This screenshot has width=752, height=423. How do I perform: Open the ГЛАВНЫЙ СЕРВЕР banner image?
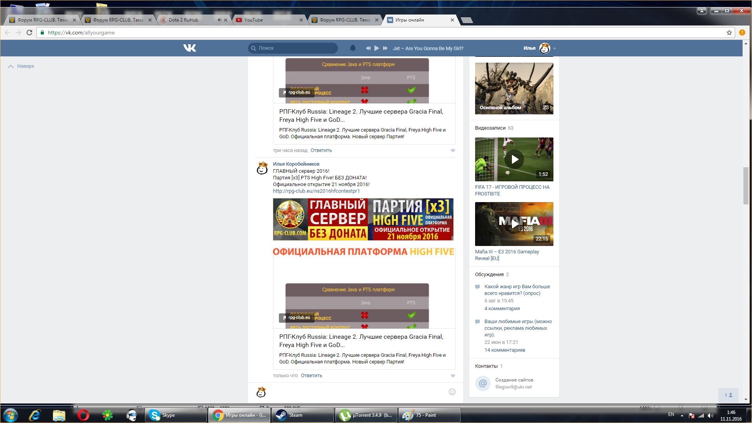[363, 219]
